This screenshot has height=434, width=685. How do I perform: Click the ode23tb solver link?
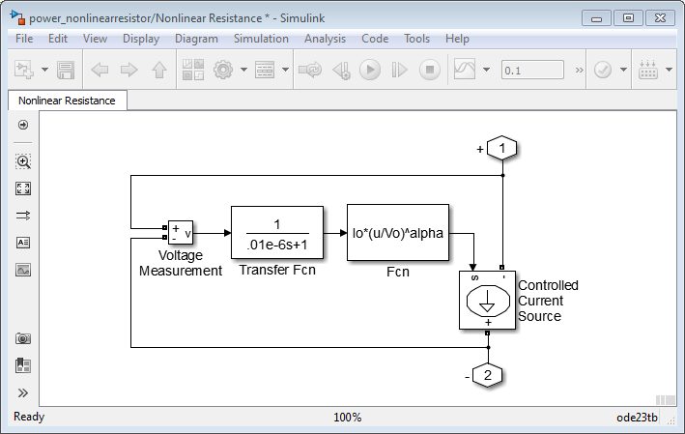(637, 418)
